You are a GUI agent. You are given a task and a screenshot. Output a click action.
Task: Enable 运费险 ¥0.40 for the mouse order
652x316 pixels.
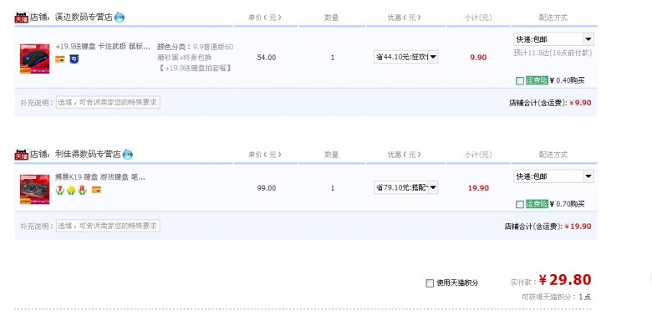click(x=520, y=81)
